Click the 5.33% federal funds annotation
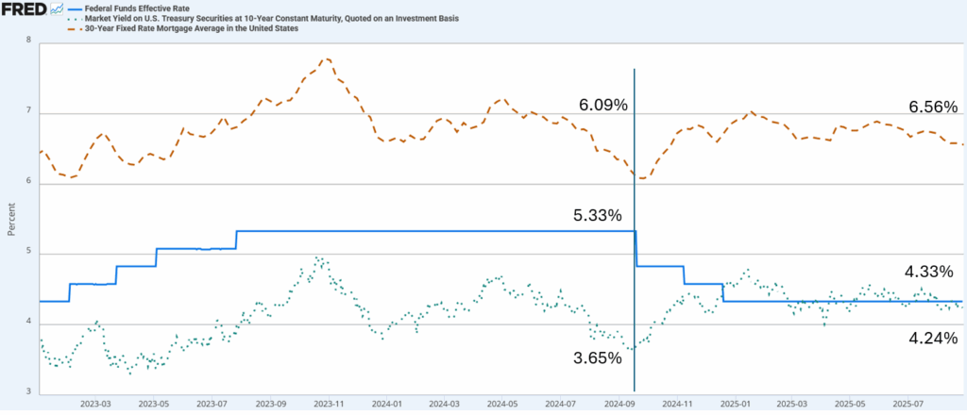The image size is (967, 415). pos(599,215)
